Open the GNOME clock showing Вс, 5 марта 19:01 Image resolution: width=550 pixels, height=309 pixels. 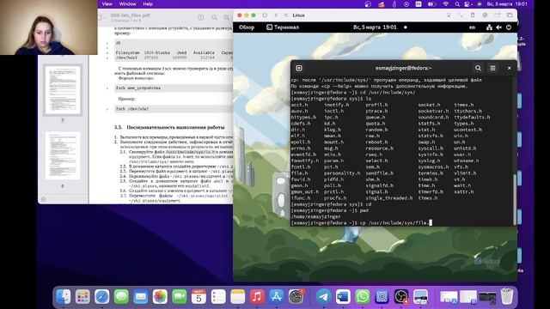375,27
